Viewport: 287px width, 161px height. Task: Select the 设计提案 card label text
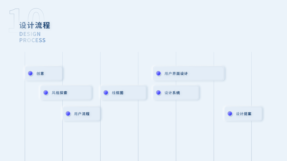(x=244, y=114)
